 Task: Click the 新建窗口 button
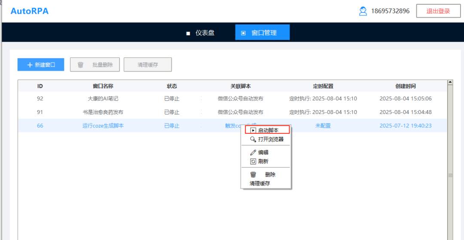(x=41, y=65)
